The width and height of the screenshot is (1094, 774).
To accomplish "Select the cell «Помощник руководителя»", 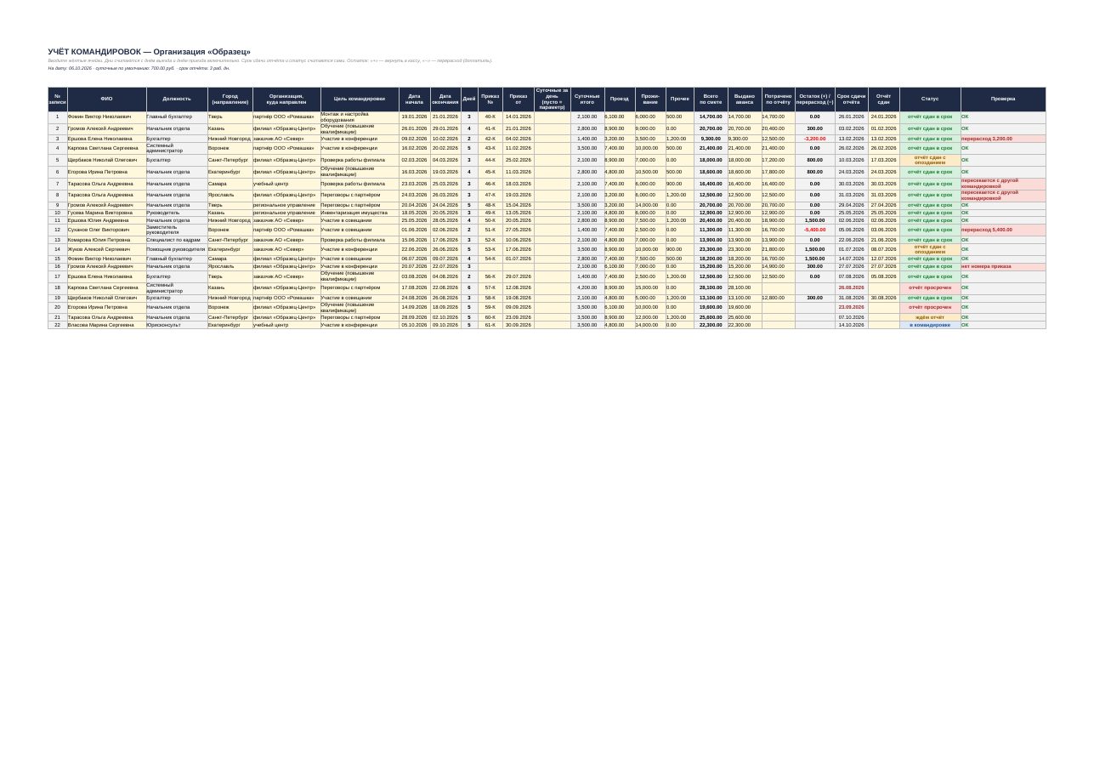I will coord(177,249).
